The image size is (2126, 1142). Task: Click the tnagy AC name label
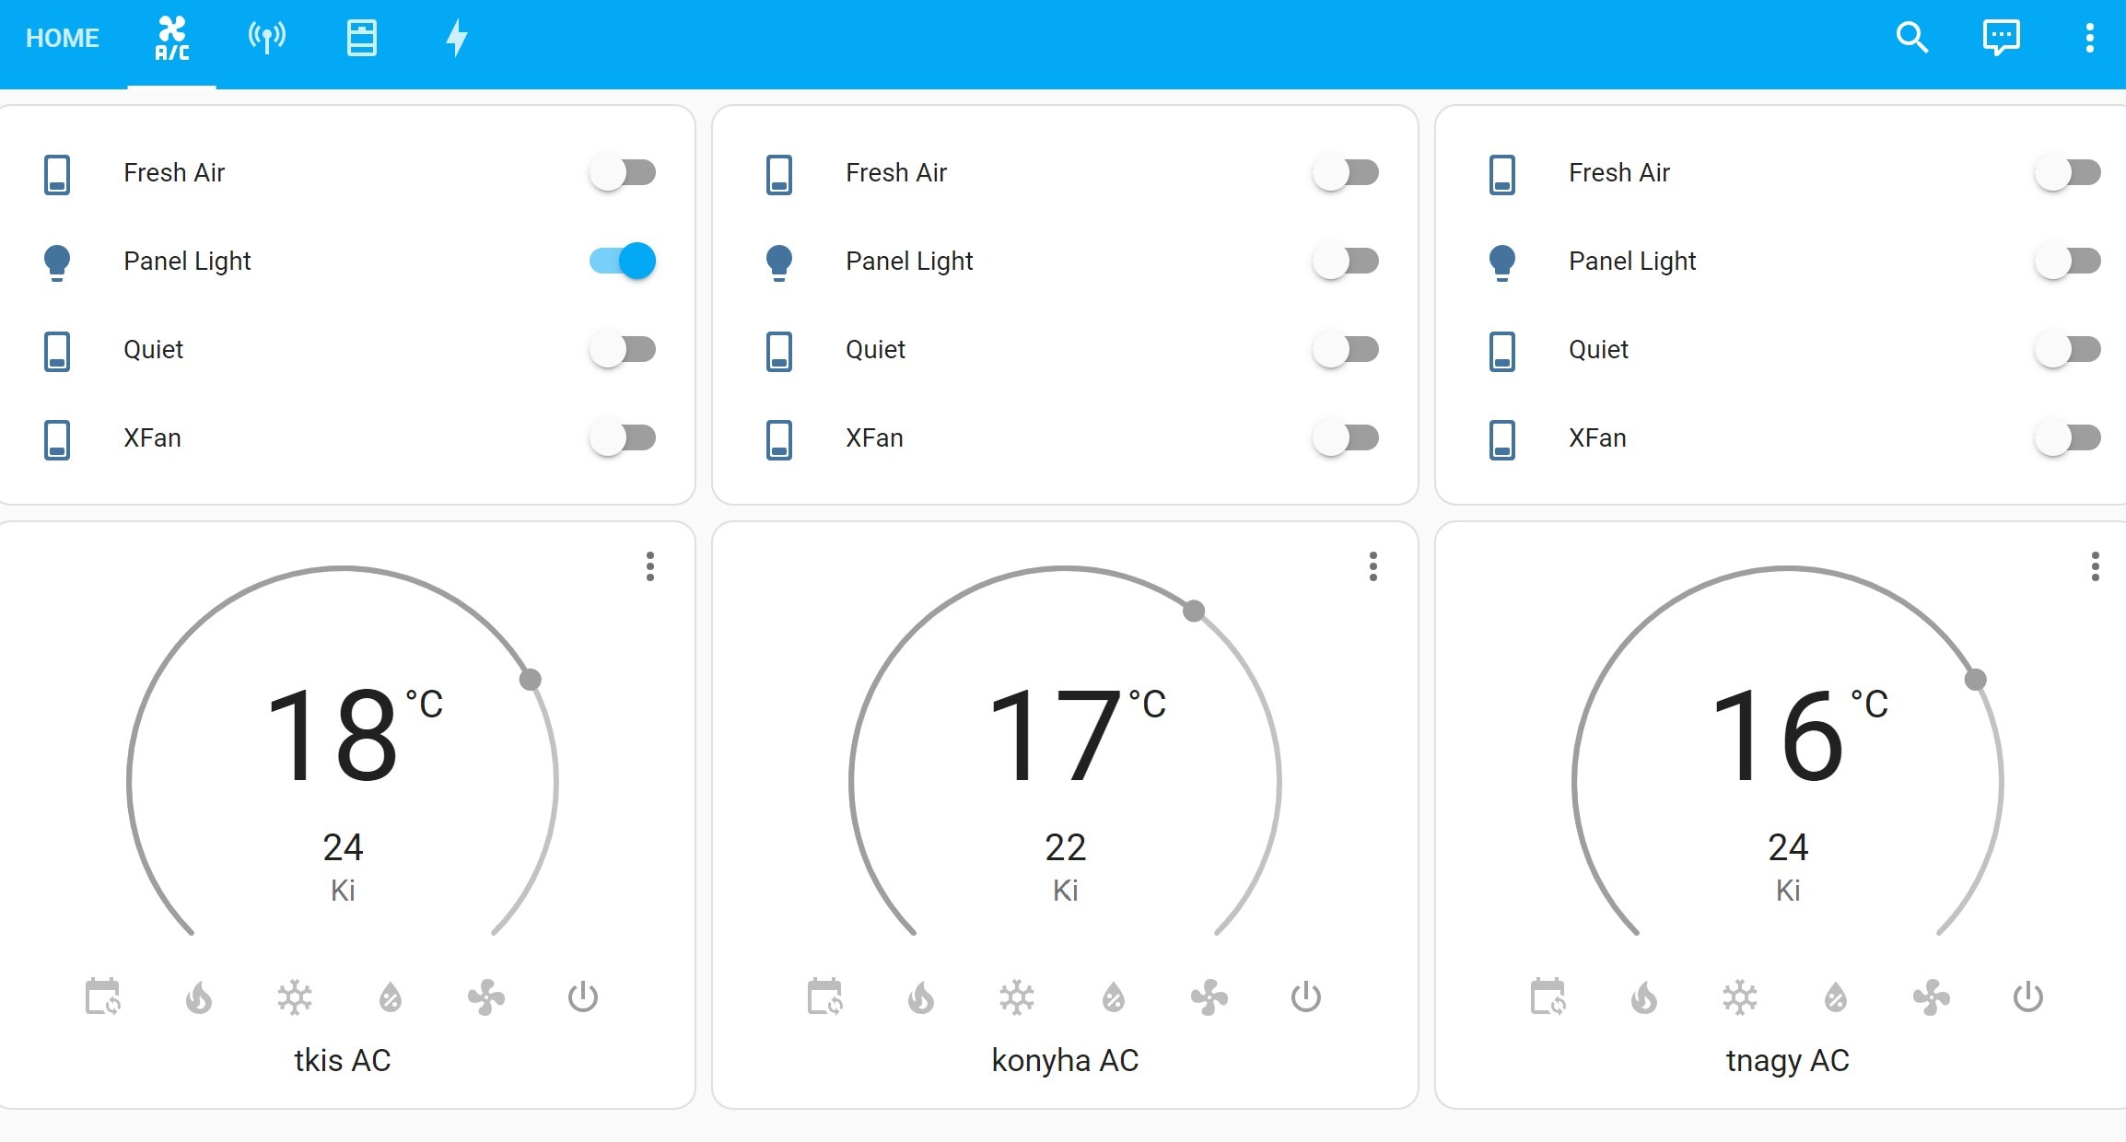pos(1787,1060)
